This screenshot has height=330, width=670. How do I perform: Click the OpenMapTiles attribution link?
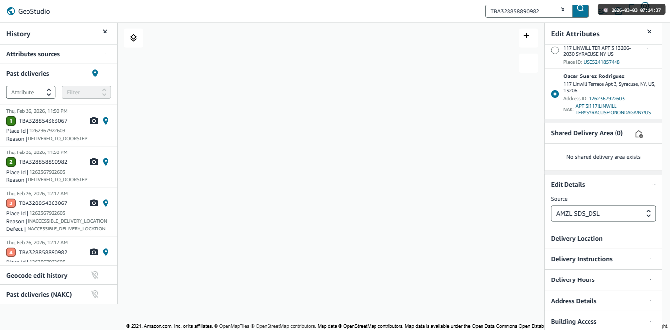point(234,326)
